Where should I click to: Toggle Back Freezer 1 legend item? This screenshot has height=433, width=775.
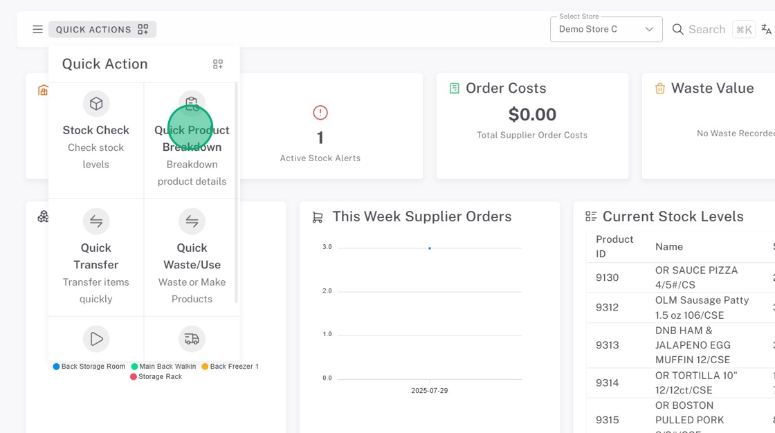click(x=230, y=367)
